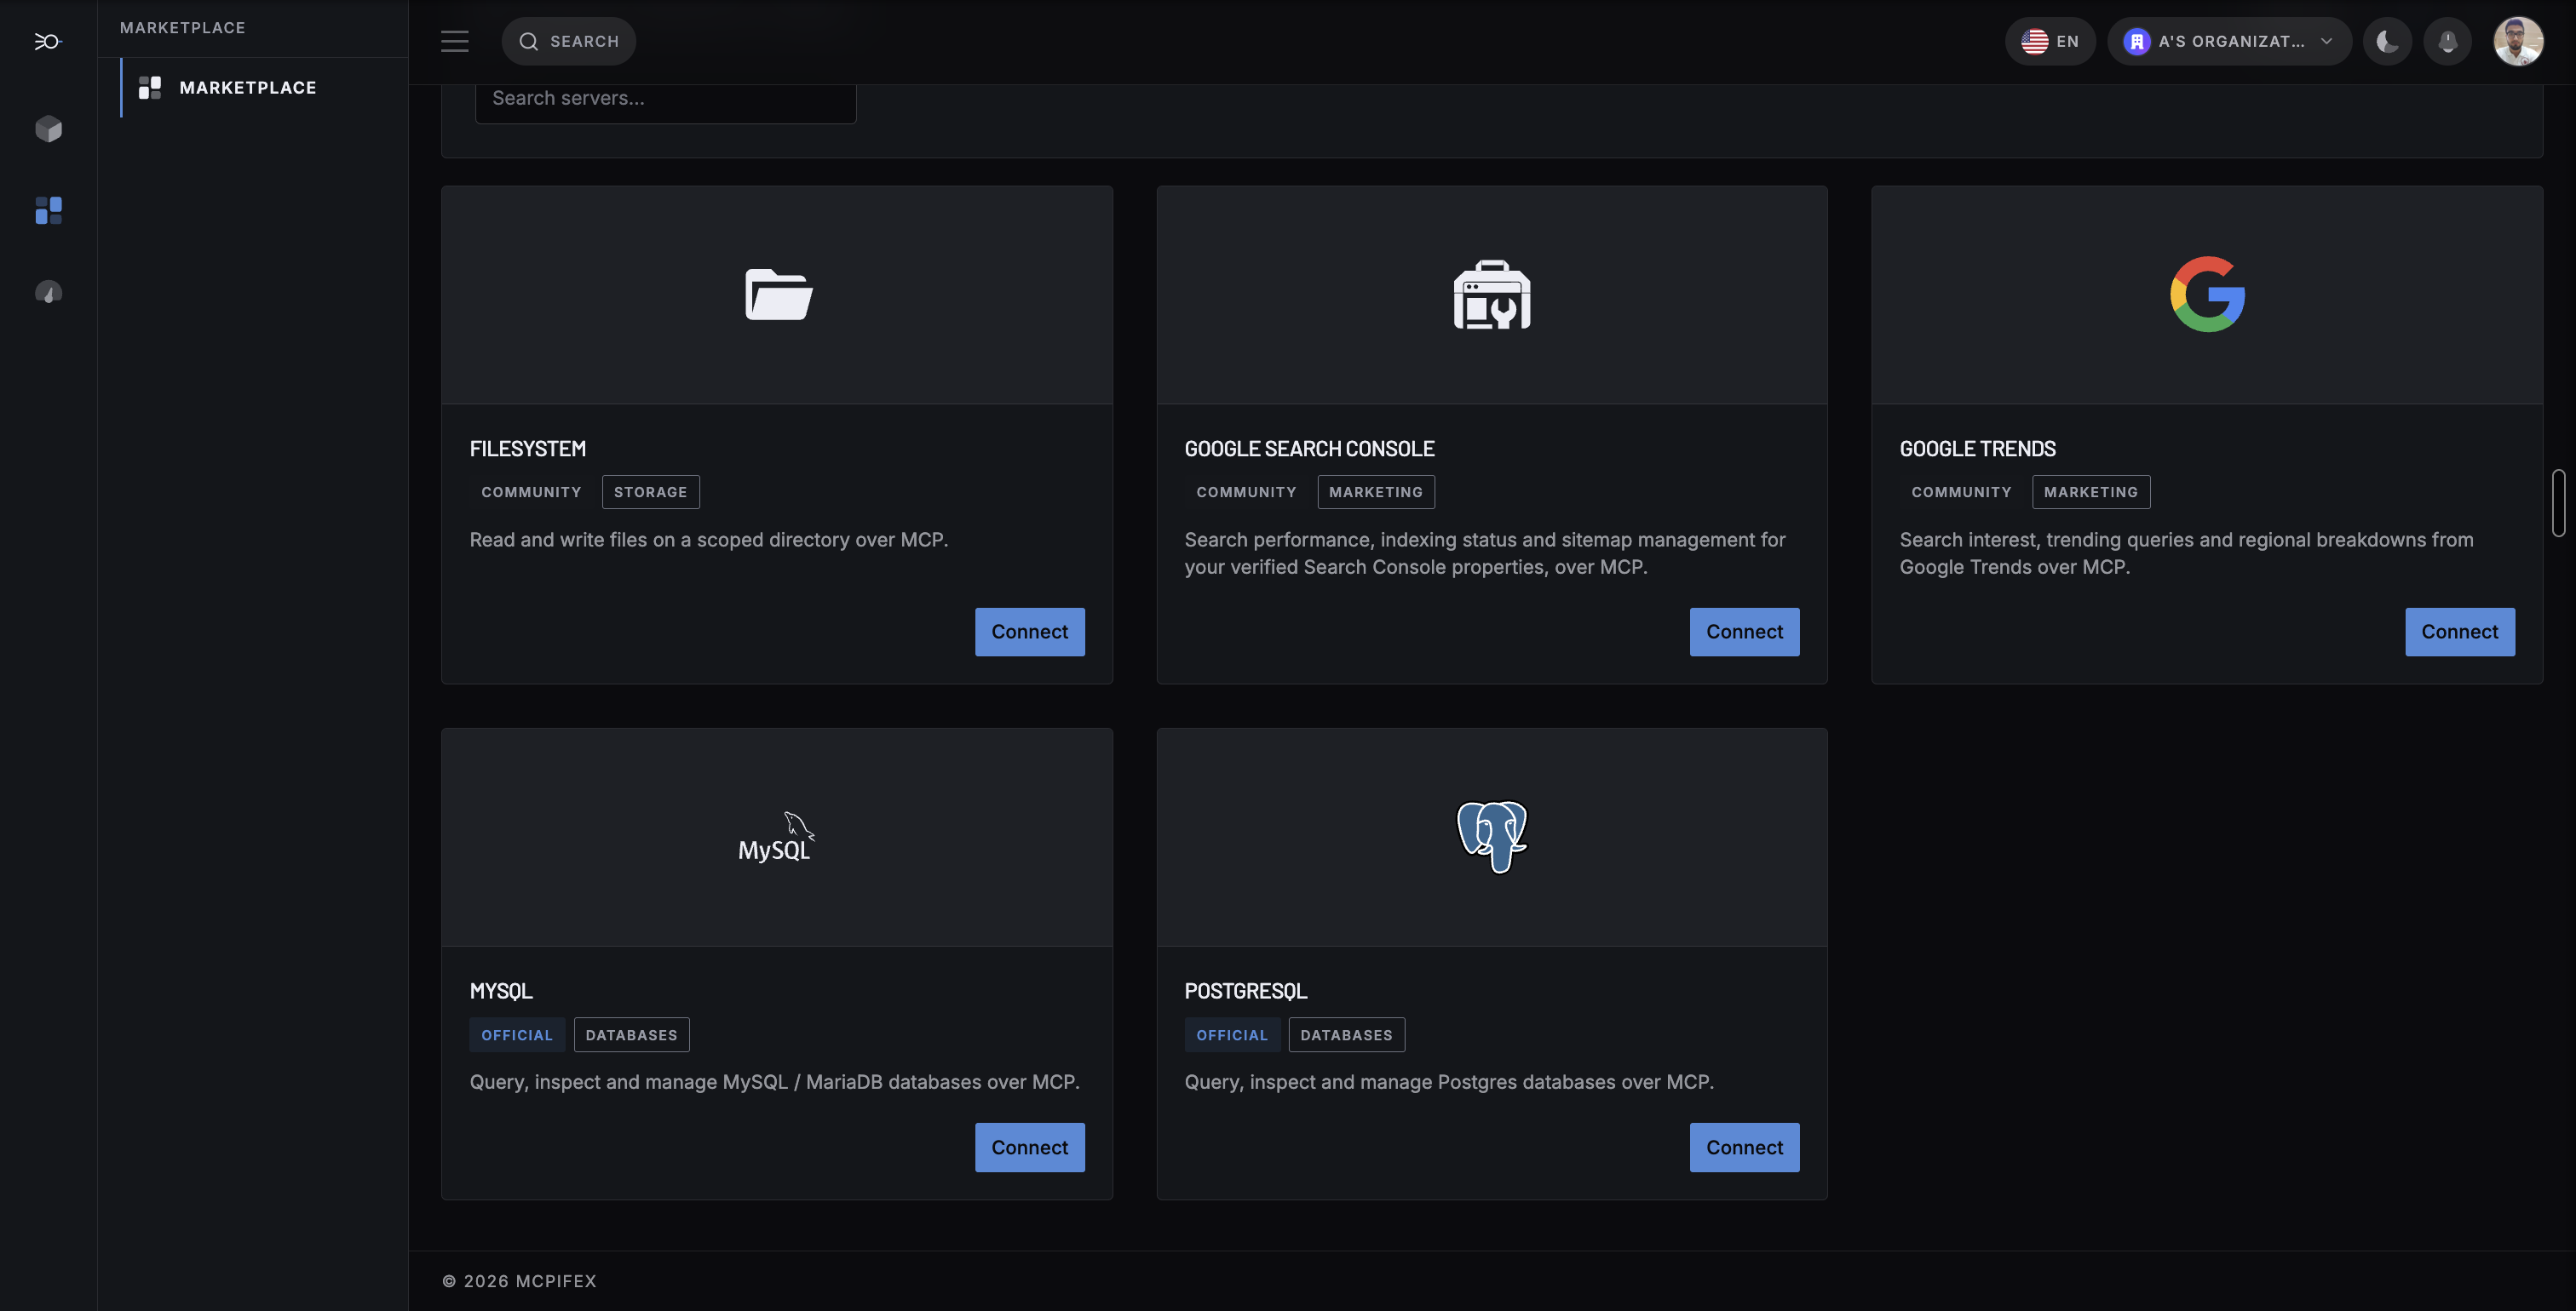
Task: Select the marketplace grid icon in the sidebar
Action: coord(48,211)
